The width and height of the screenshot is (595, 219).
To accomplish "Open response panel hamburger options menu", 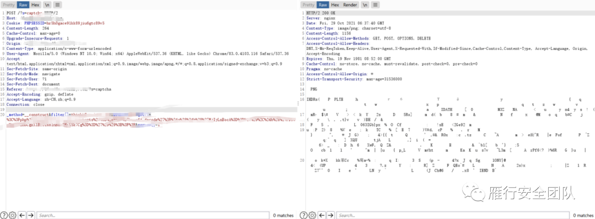I will (375, 5).
